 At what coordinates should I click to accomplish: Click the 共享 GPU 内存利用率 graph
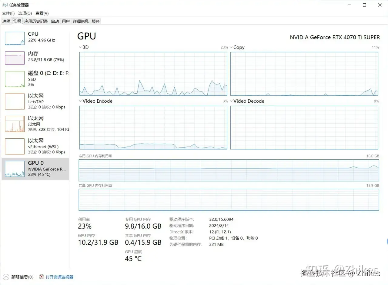229,200
